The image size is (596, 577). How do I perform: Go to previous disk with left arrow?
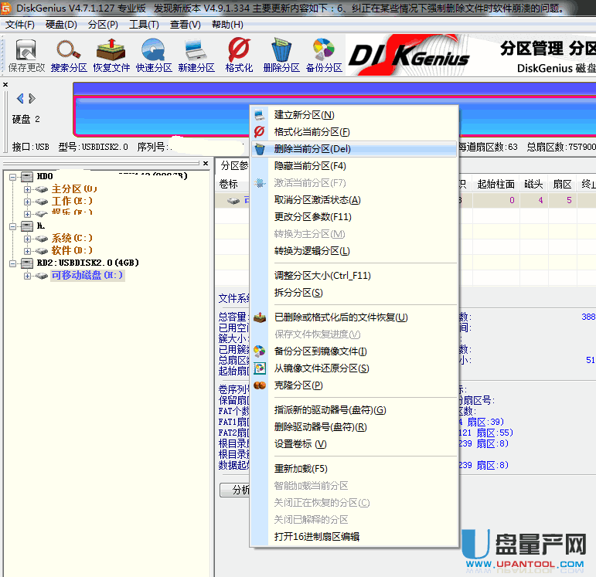(x=20, y=98)
